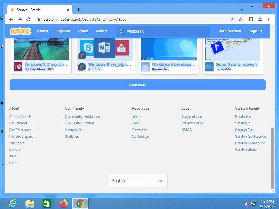Click the taskbar clock
The width and height of the screenshot is (279, 209).
click(267, 204)
